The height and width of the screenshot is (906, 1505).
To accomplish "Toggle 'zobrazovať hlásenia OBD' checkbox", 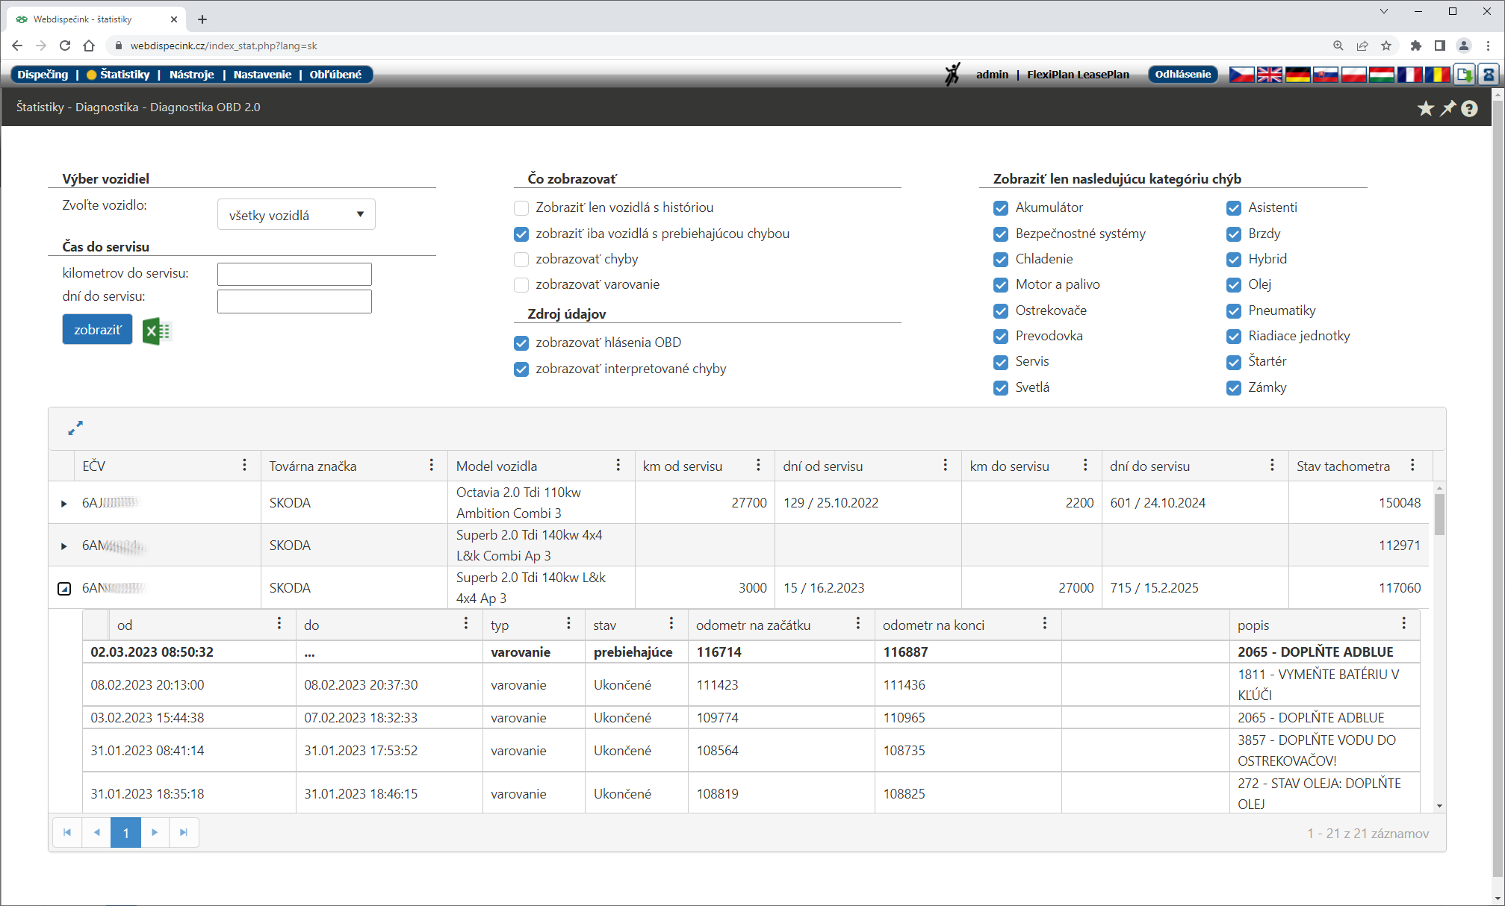I will [x=521, y=343].
